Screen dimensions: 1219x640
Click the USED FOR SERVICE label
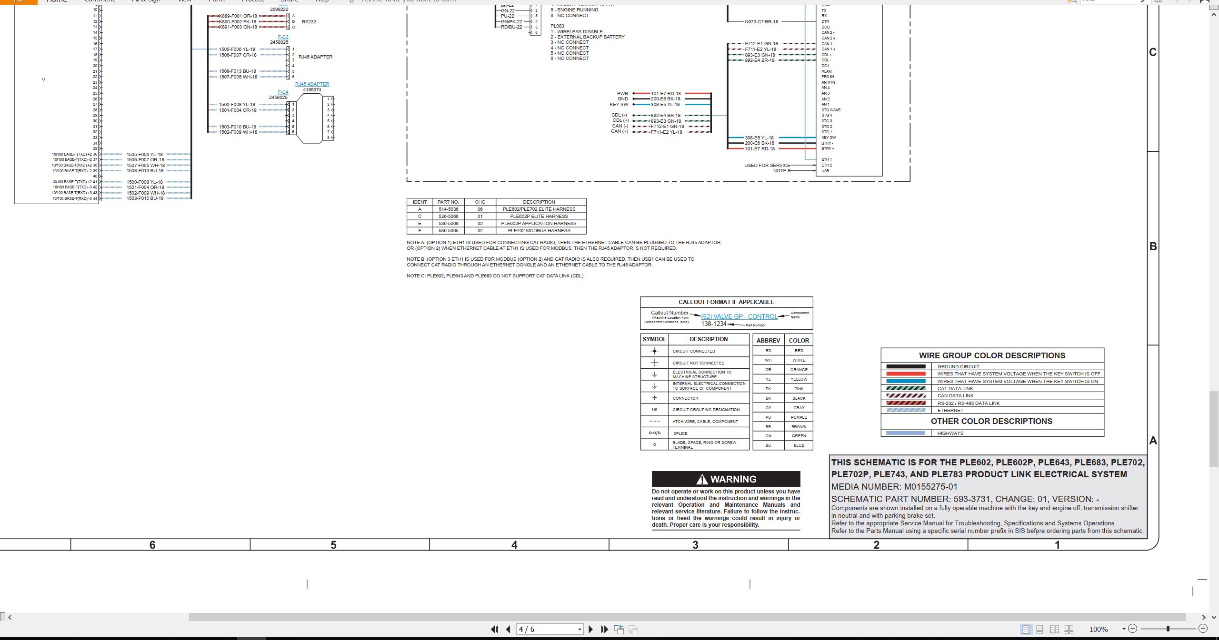767,166
